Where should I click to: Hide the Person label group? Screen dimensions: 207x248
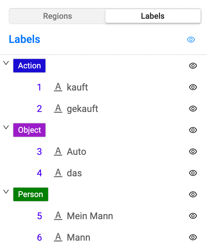[193, 194]
